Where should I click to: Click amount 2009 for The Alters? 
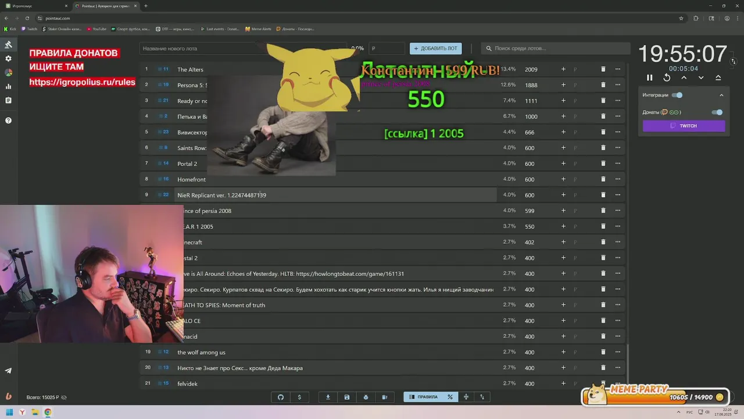[531, 69]
